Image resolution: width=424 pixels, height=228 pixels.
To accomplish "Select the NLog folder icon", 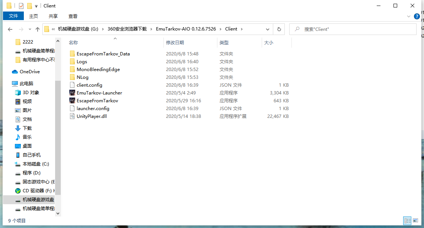I will (x=72, y=77).
